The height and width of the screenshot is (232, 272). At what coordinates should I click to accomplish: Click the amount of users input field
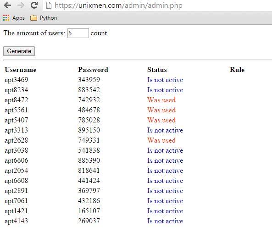point(78,33)
